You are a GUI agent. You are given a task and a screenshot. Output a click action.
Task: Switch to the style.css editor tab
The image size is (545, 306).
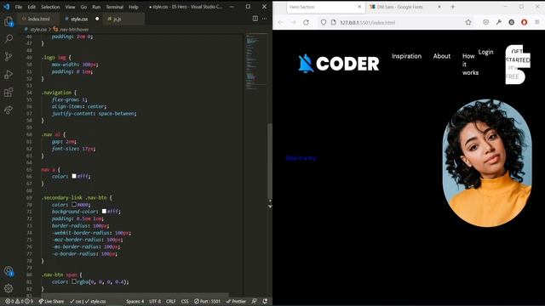pos(79,19)
